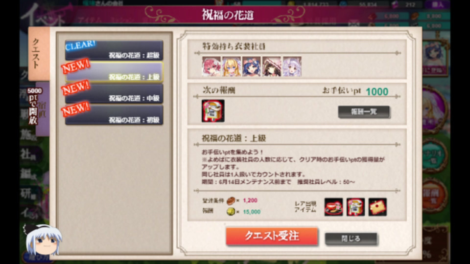Click the silver-haired mascot character
Image resolution: width=470 pixels, height=264 pixels.
pos(43,240)
